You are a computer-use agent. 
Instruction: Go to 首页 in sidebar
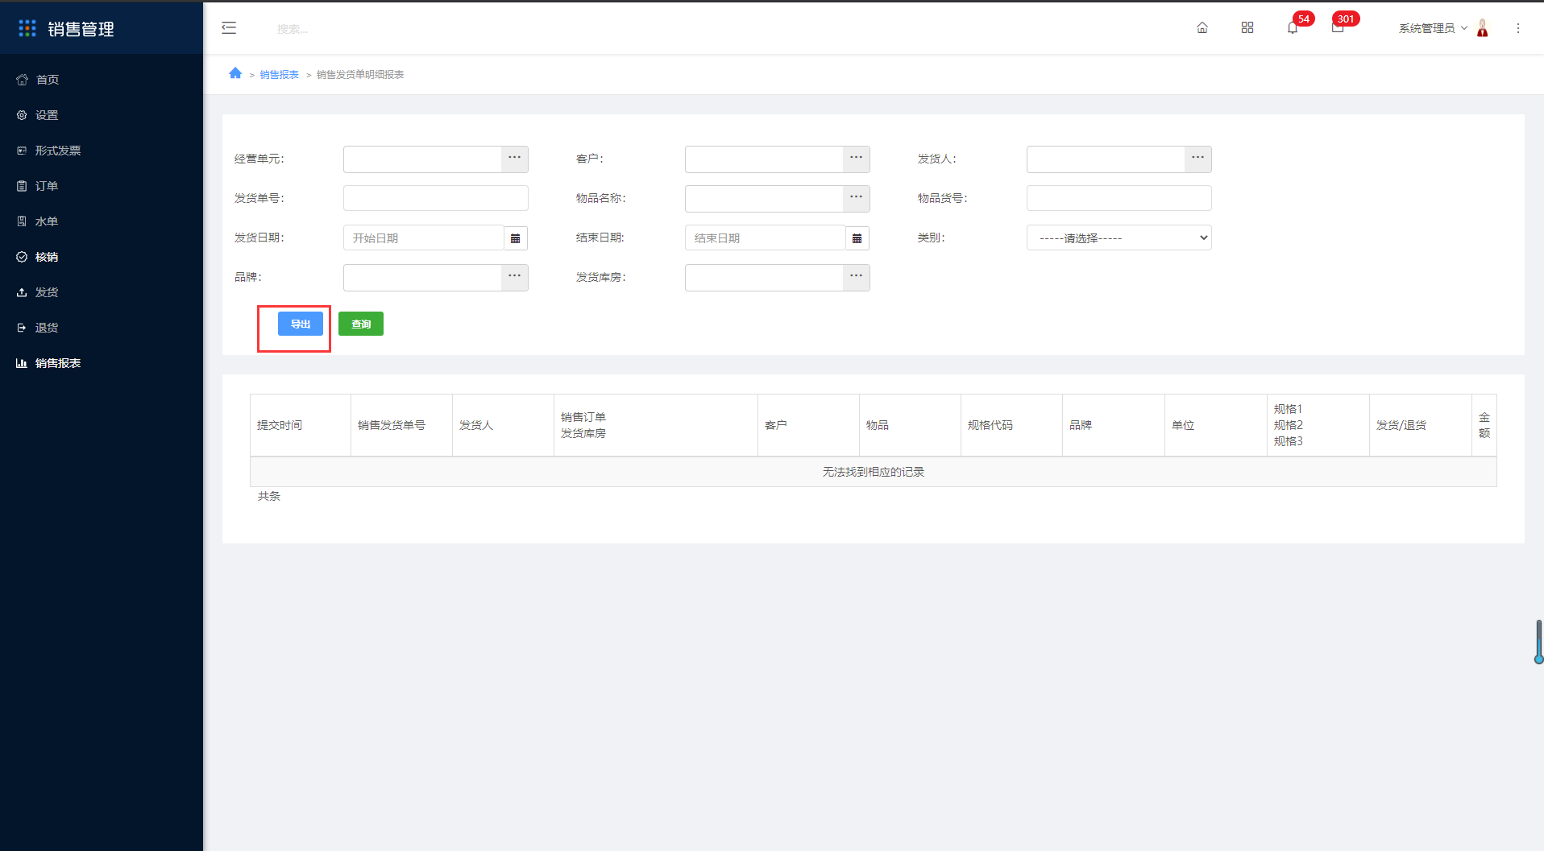coord(102,80)
